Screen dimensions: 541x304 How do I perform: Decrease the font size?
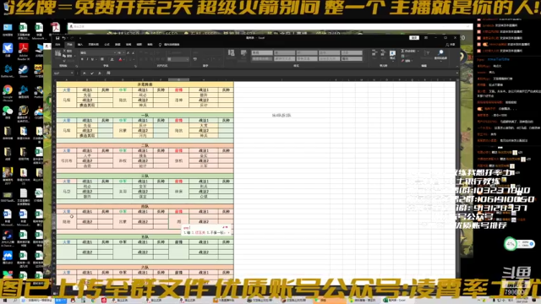(x=133, y=52)
